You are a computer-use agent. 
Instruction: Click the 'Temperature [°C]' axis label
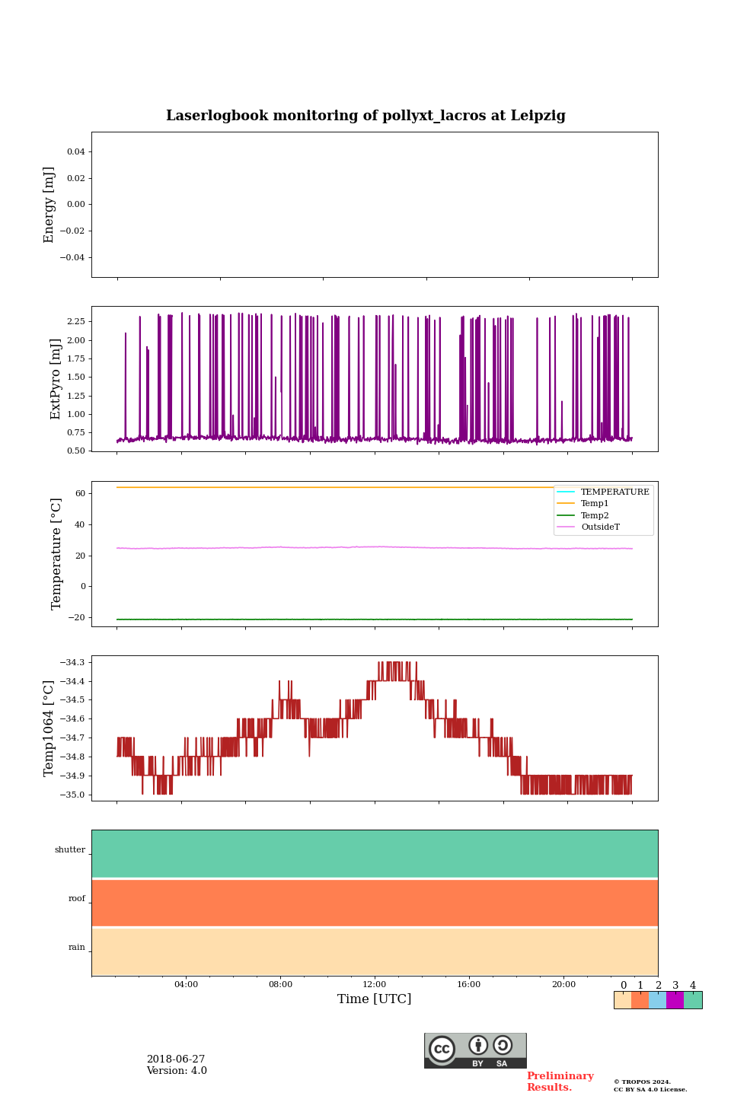point(56,553)
